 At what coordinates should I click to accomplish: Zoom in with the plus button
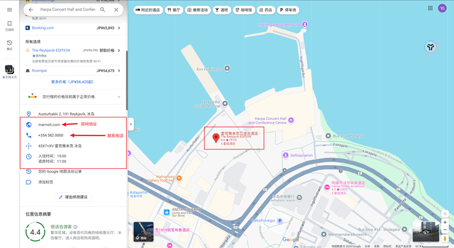point(445,222)
